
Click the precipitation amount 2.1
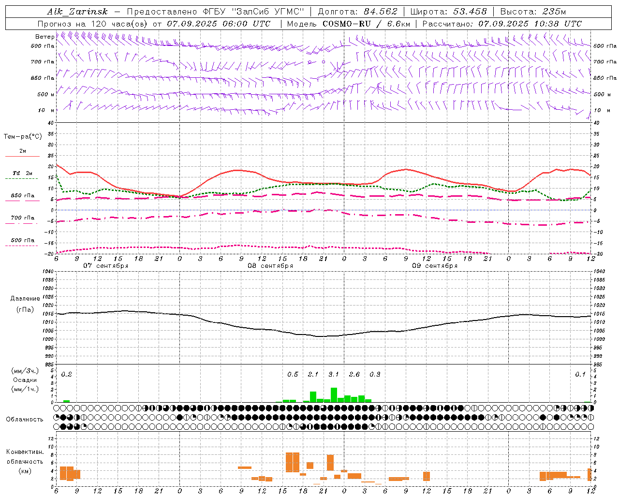pyautogui.click(x=313, y=375)
